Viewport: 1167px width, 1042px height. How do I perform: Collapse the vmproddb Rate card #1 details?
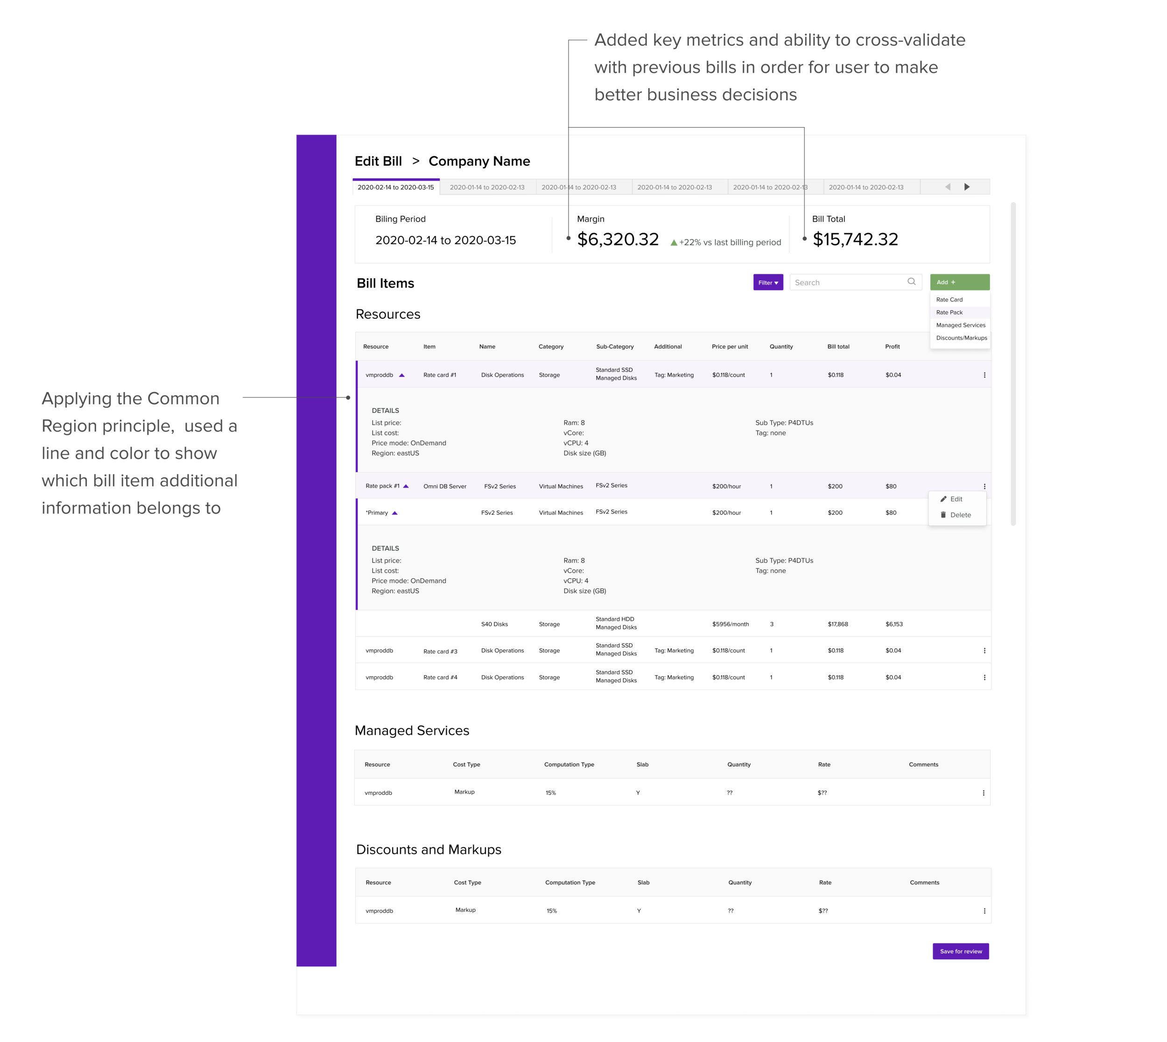click(x=401, y=376)
